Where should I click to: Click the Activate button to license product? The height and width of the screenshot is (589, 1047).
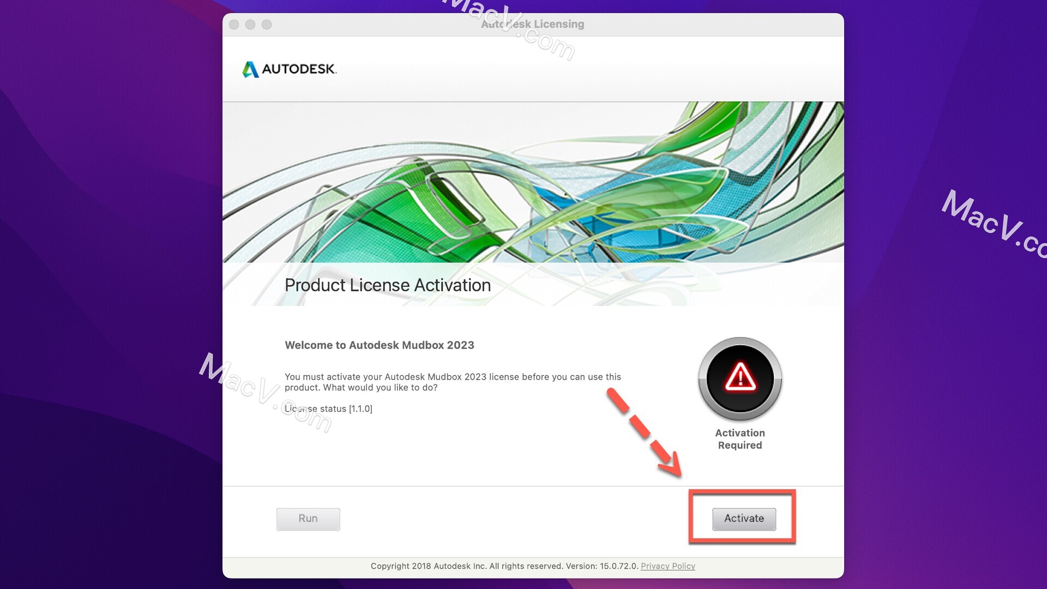[x=744, y=518]
